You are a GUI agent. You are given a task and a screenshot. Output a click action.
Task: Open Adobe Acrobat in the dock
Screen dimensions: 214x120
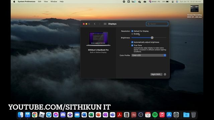pyautogui.click(x=120, y=115)
